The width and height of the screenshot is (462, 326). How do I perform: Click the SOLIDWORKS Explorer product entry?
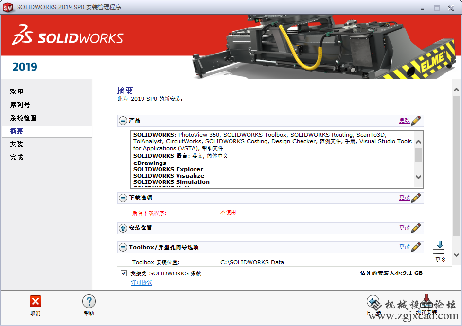pyautogui.click(x=168, y=169)
